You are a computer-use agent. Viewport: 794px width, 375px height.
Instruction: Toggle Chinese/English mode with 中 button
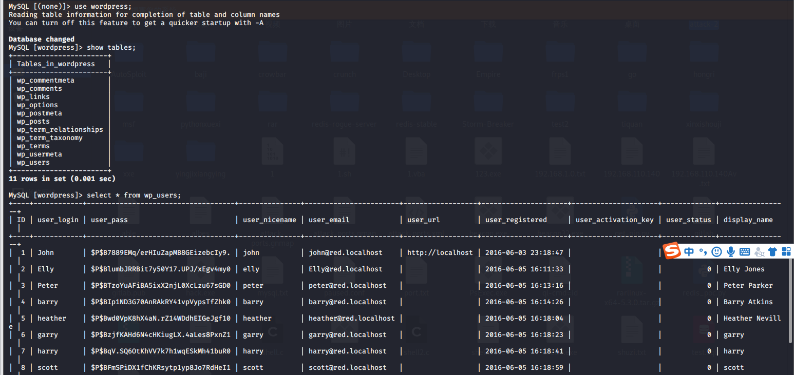point(689,251)
